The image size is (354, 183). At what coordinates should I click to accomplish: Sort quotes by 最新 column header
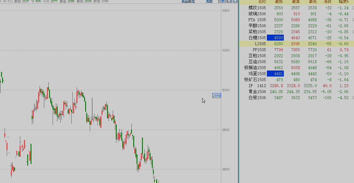pos(278,2)
